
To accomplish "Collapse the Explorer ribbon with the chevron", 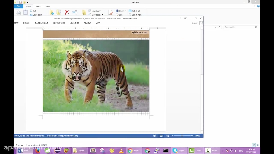I will (255, 6).
